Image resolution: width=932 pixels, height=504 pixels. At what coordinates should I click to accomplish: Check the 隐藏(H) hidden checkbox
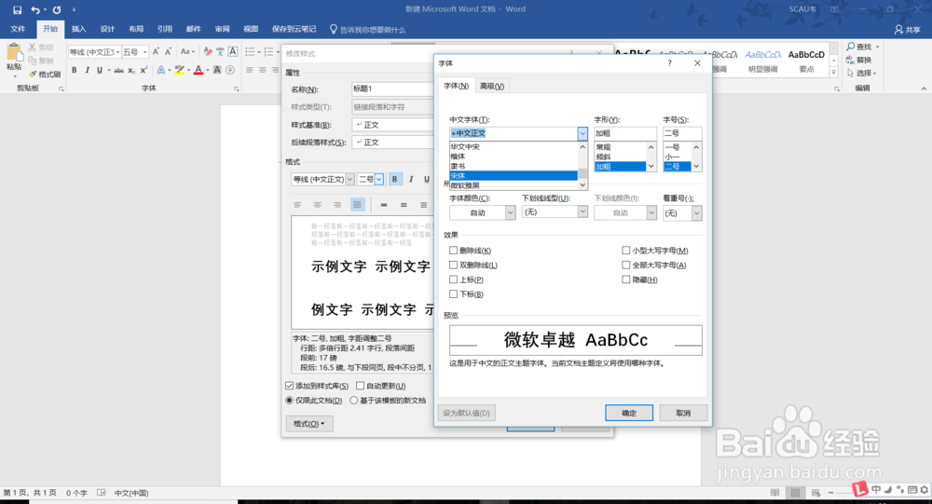click(x=626, y=279)
